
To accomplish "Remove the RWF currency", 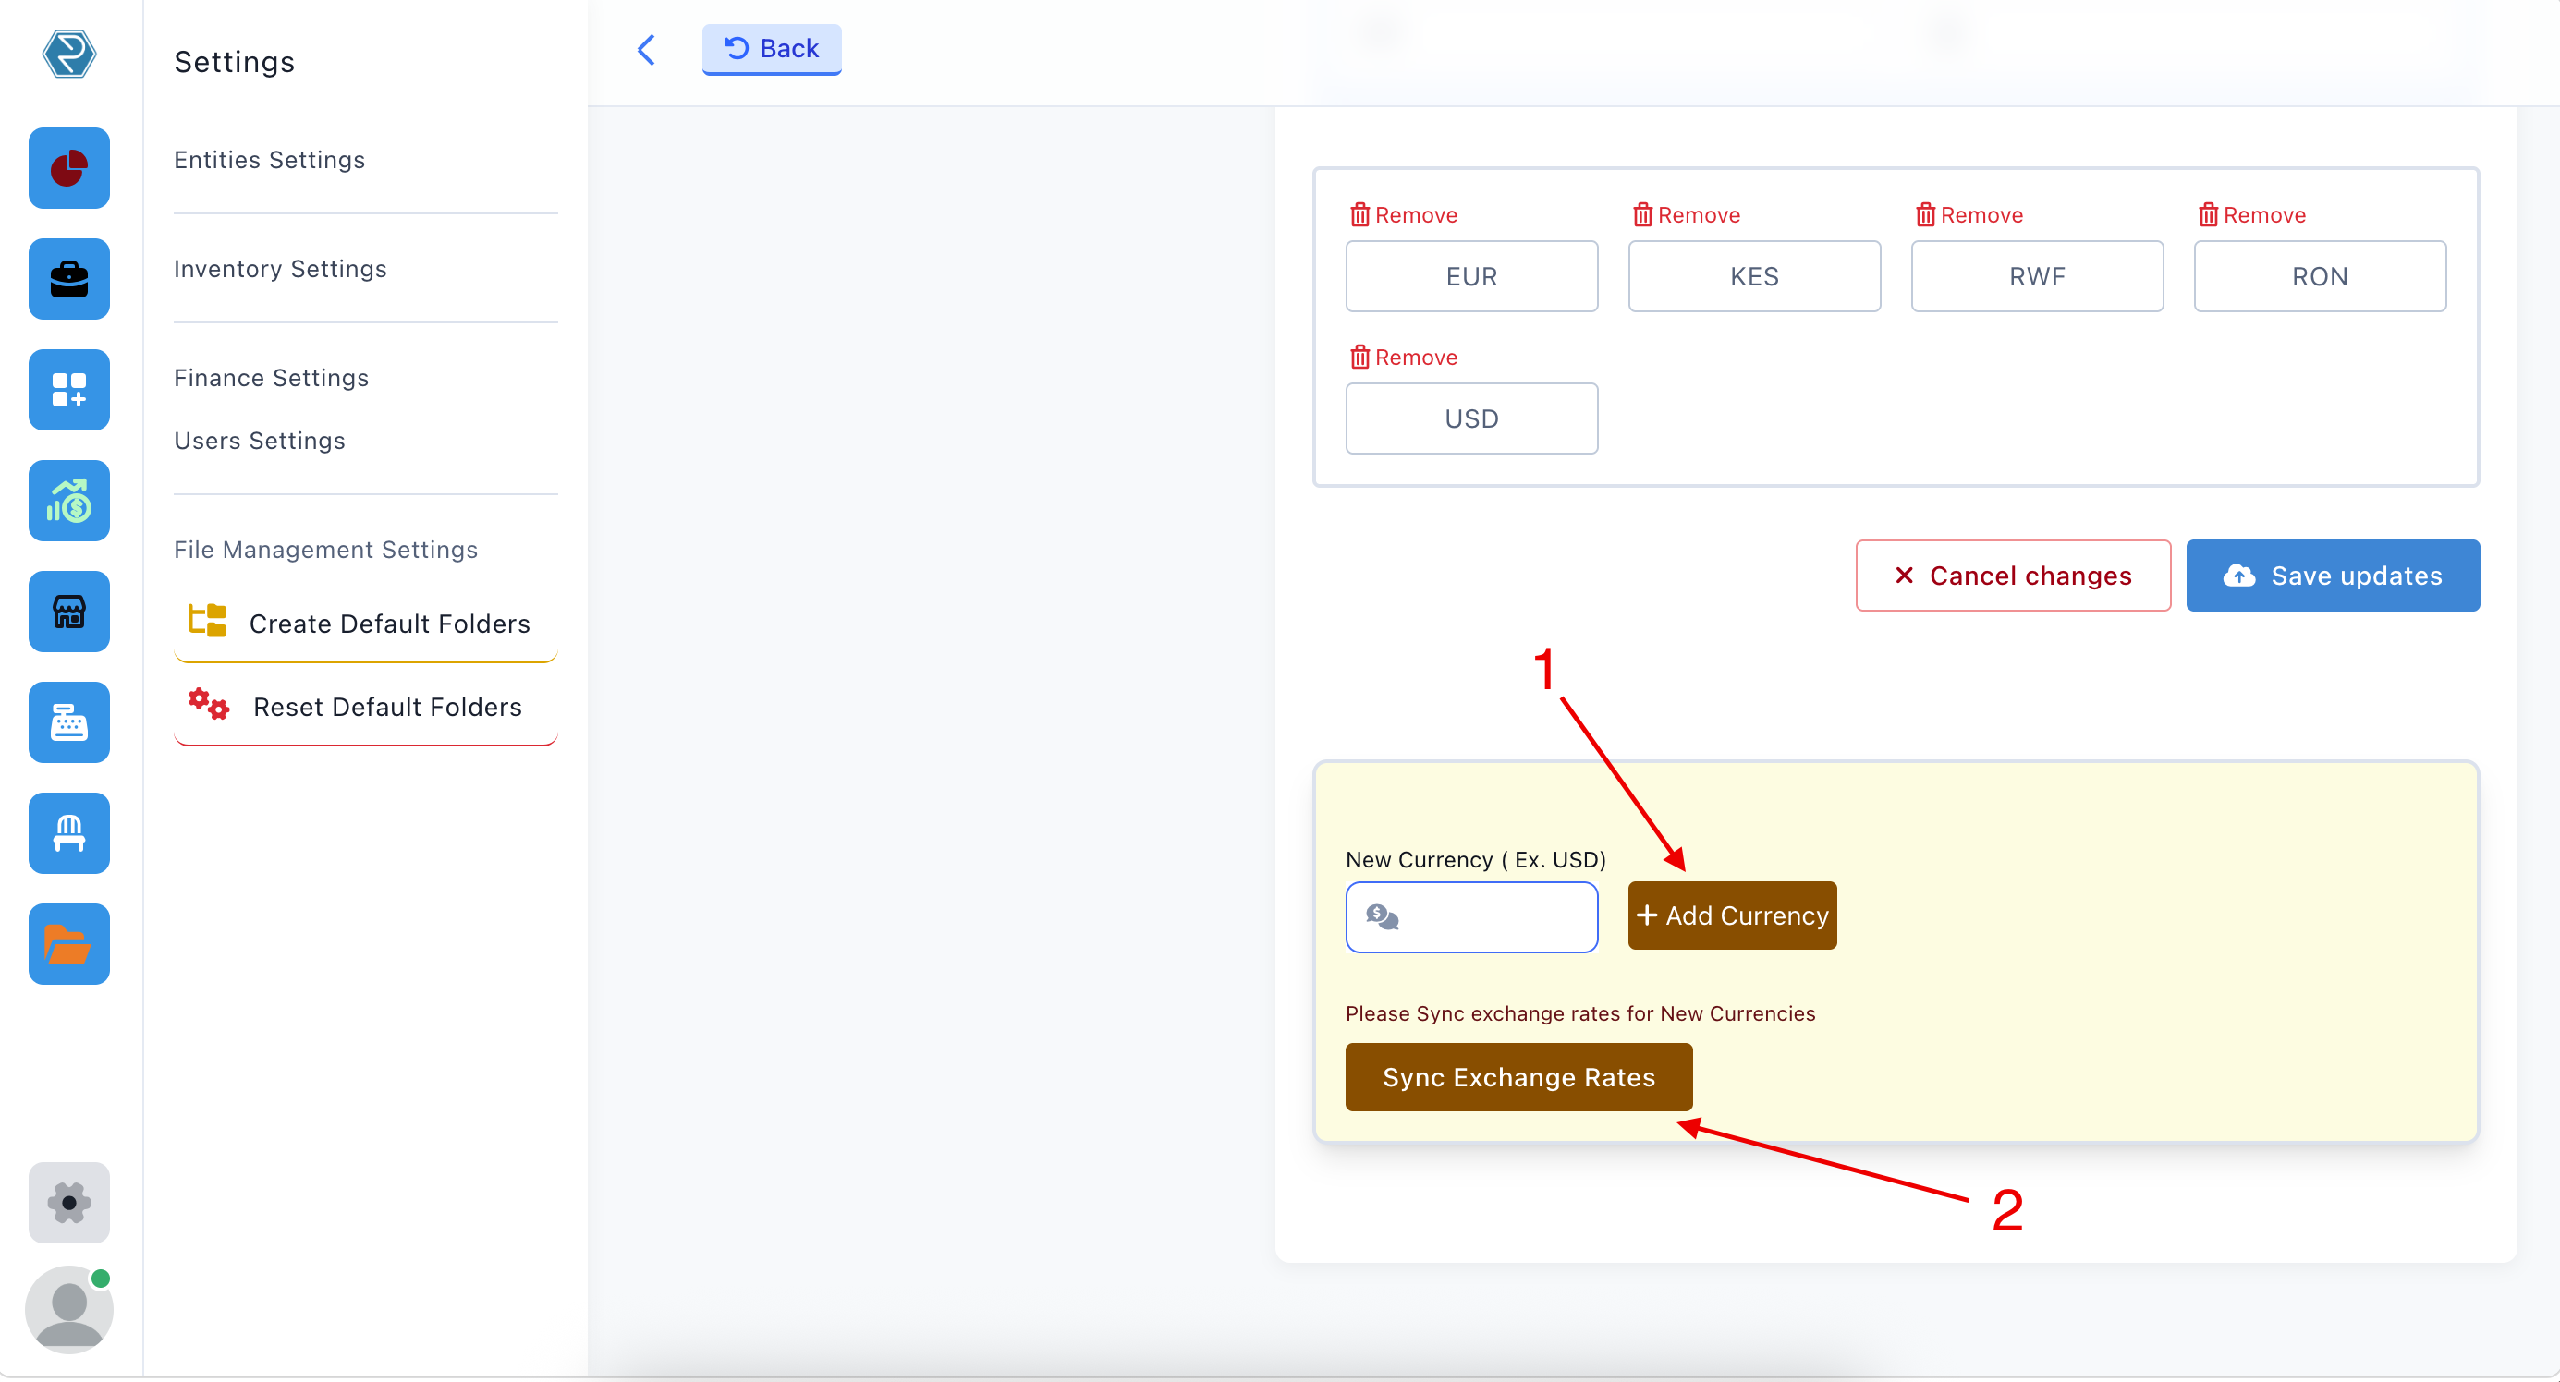I will click(1969, 213).
